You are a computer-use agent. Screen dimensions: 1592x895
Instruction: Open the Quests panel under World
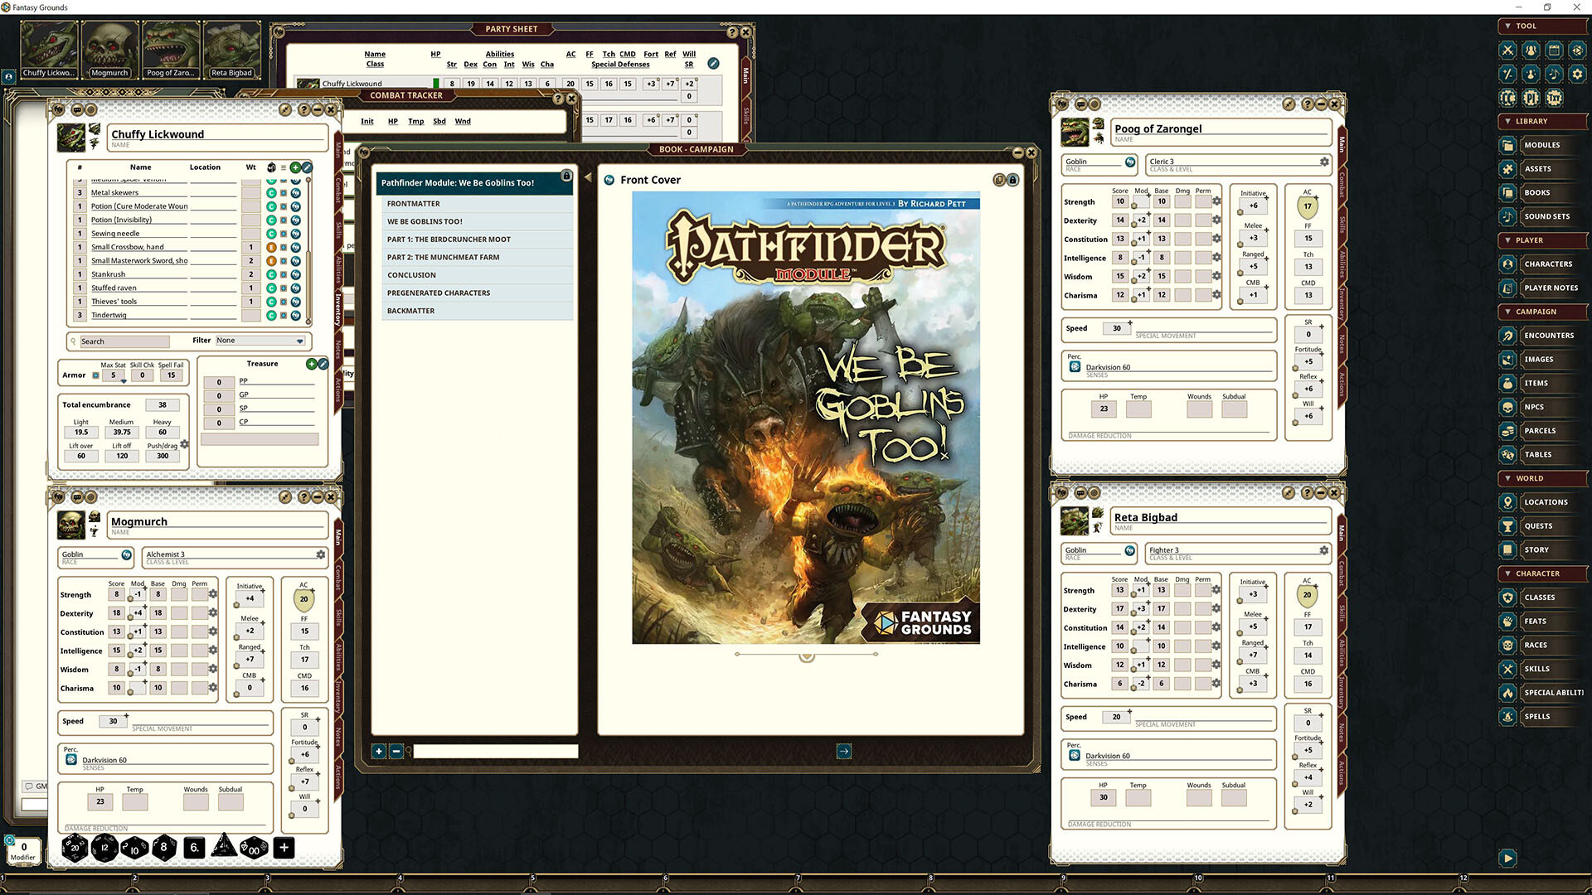(x=1538, y=525)
